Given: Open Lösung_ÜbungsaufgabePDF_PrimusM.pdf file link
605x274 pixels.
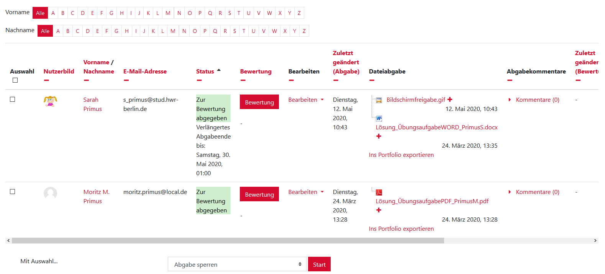Looking at the screenshot, I should tap(432, 201).
